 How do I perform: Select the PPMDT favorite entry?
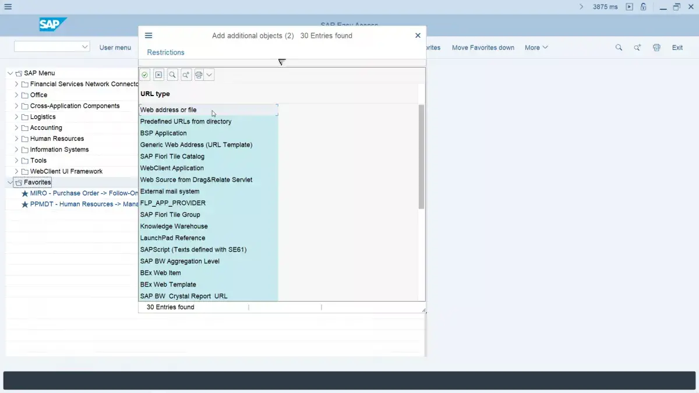(x=84, y=204)
